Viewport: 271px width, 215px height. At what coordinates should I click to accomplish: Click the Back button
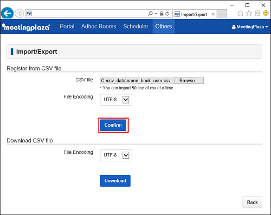pyautogui.click(x=253, y=203)
